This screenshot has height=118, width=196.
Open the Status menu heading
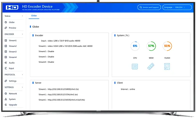click(x=7, y=16)
